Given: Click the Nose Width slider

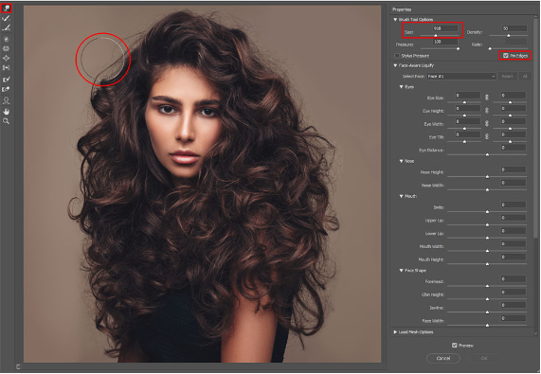Looking at the screenshot, I should click(x=487, y=190).
